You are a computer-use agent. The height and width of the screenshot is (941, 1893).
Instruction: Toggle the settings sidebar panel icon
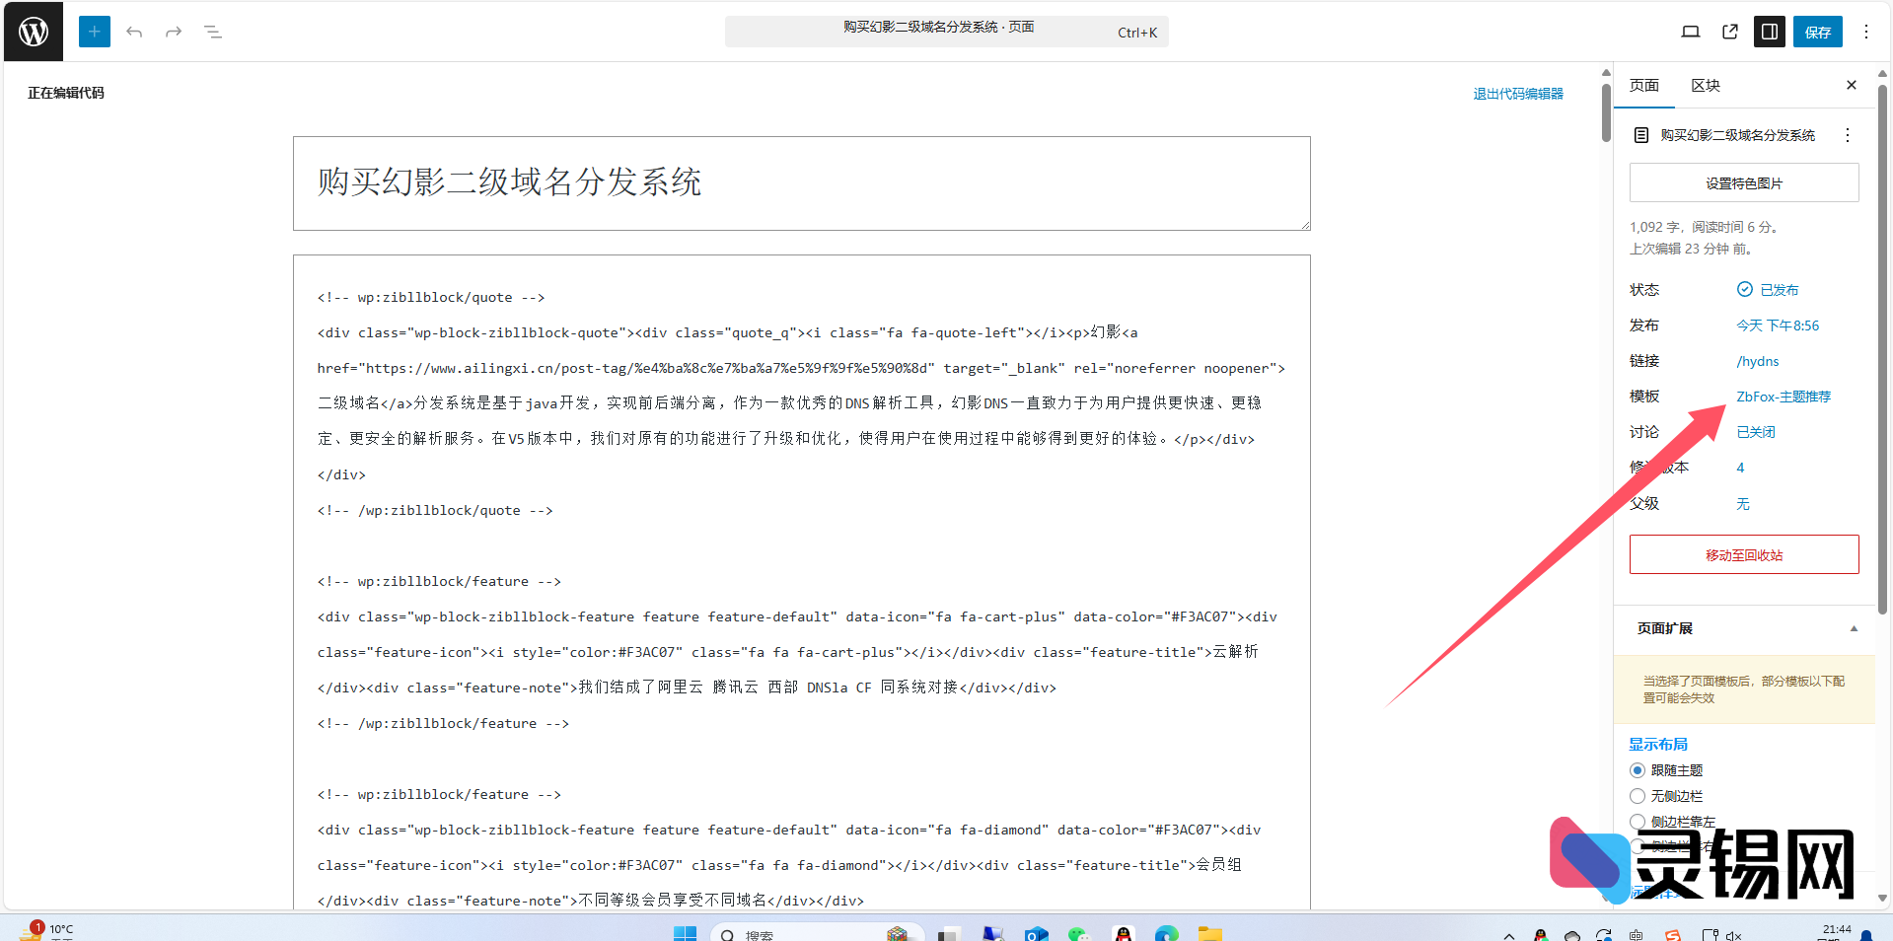1768,32
